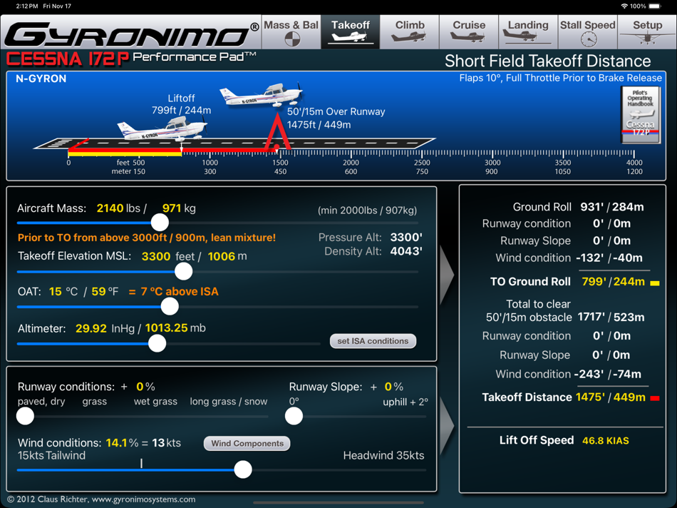Click the Liftoff 799ft / 244m label

pos(181,104)
